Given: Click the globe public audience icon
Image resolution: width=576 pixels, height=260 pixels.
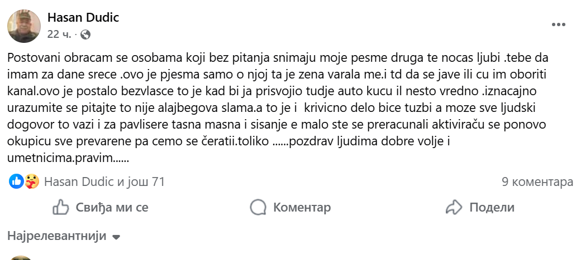Looking at the screenshot, I should [x=85, y=35].
